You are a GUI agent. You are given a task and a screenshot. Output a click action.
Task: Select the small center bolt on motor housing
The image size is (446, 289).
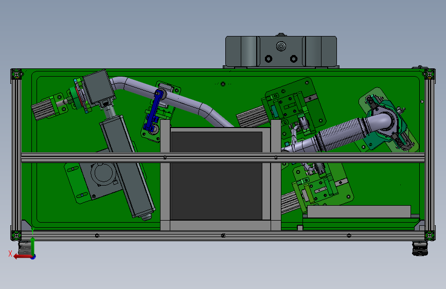click(281, 46)
